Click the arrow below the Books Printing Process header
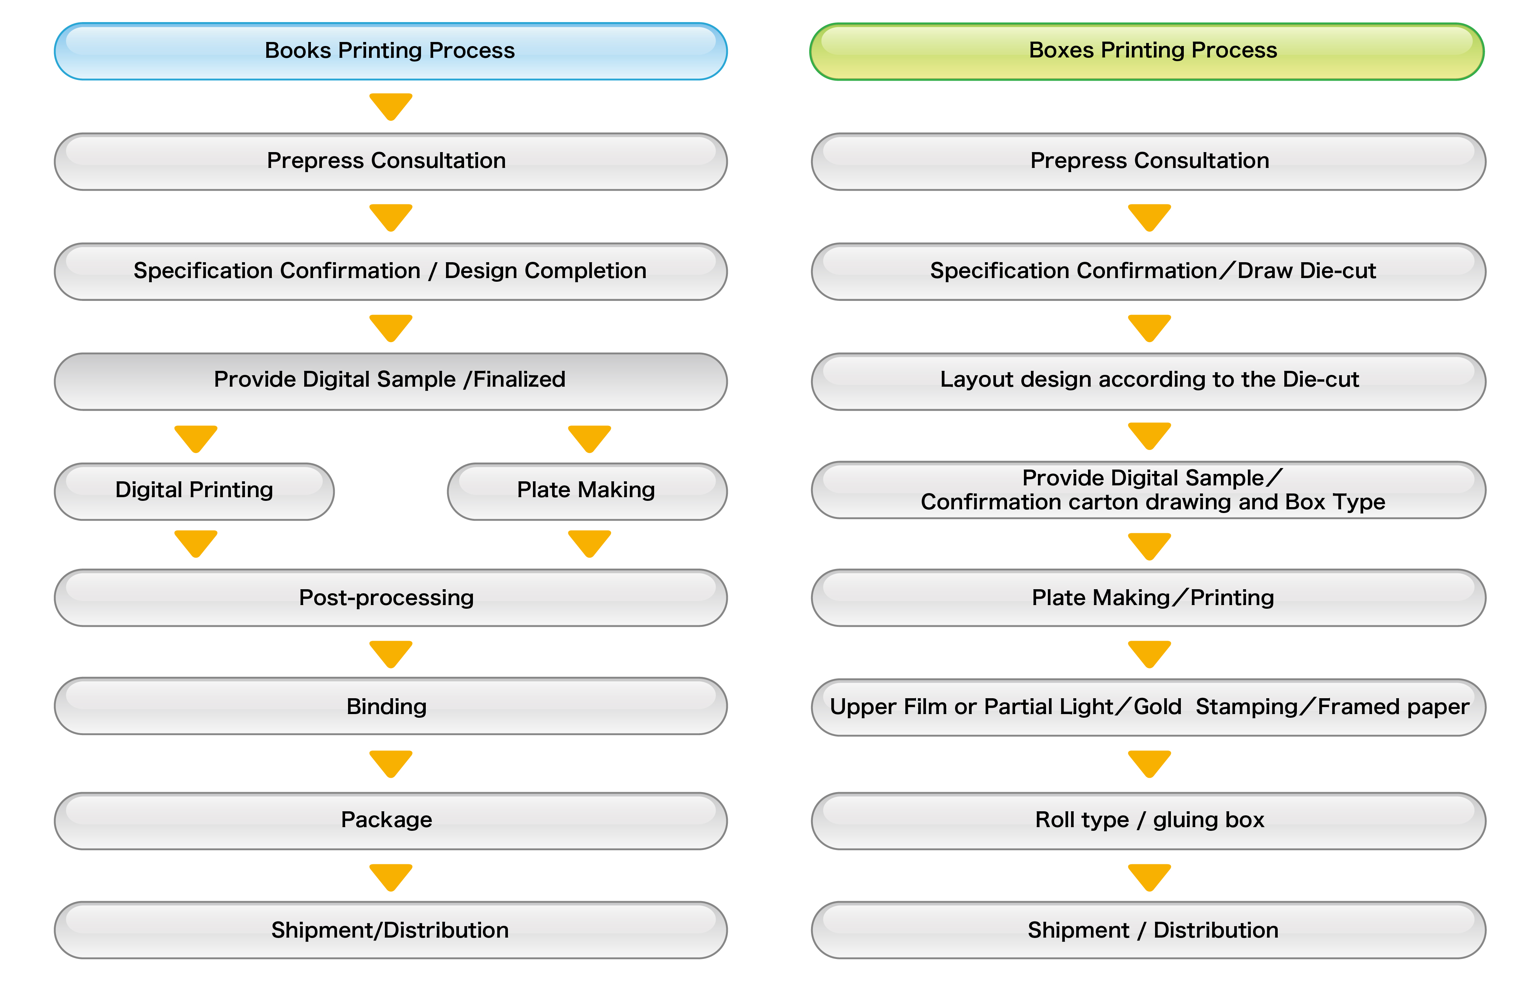The width and height of the screenshot is (1523, 984). (390, 107)
